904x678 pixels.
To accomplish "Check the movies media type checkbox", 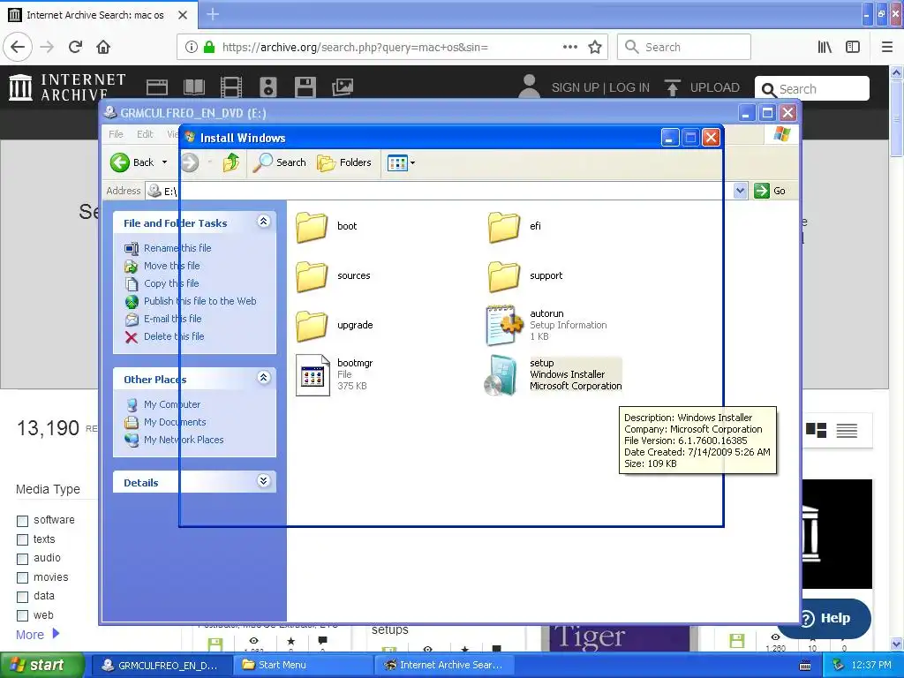I will tap(22, 577).
